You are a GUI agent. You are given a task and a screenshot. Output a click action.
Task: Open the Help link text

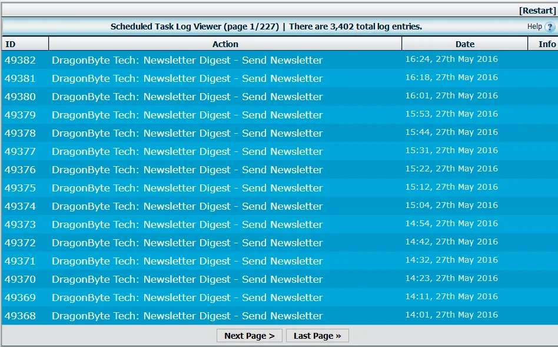(x=534, y=27)
